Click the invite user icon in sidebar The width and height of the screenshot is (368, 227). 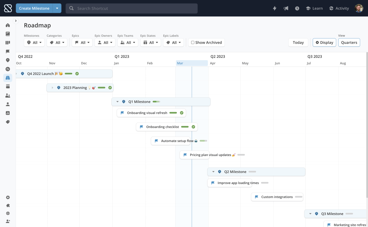8,221
